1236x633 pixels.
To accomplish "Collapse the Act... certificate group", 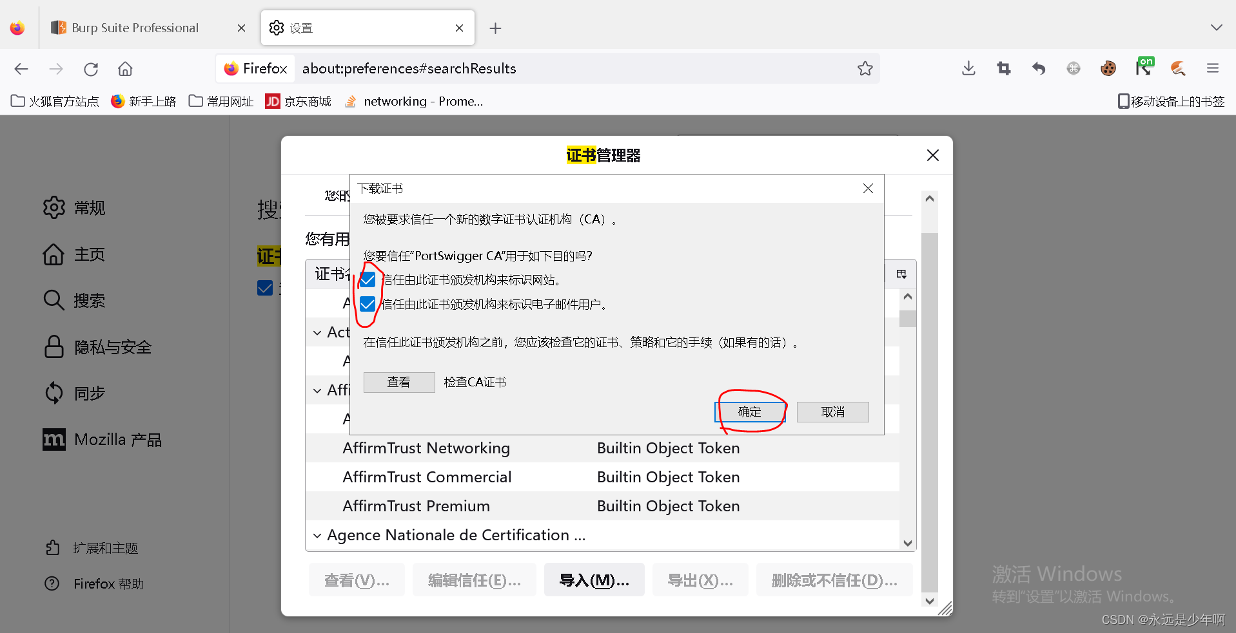I will tap(317, 332).
